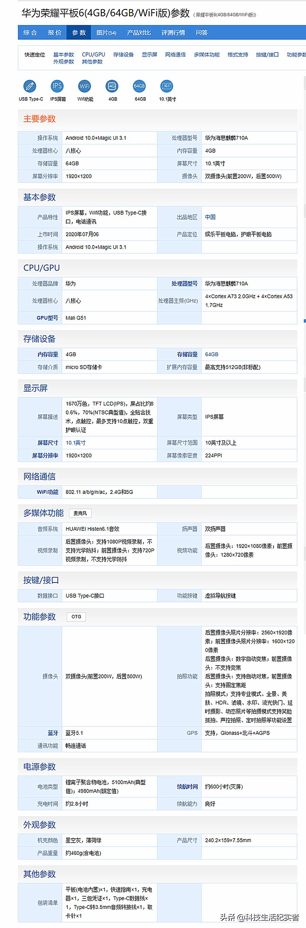Click the IPS屏幕 feature icon
This screenshot has width=306, height=928.
(x=57, y=86)
